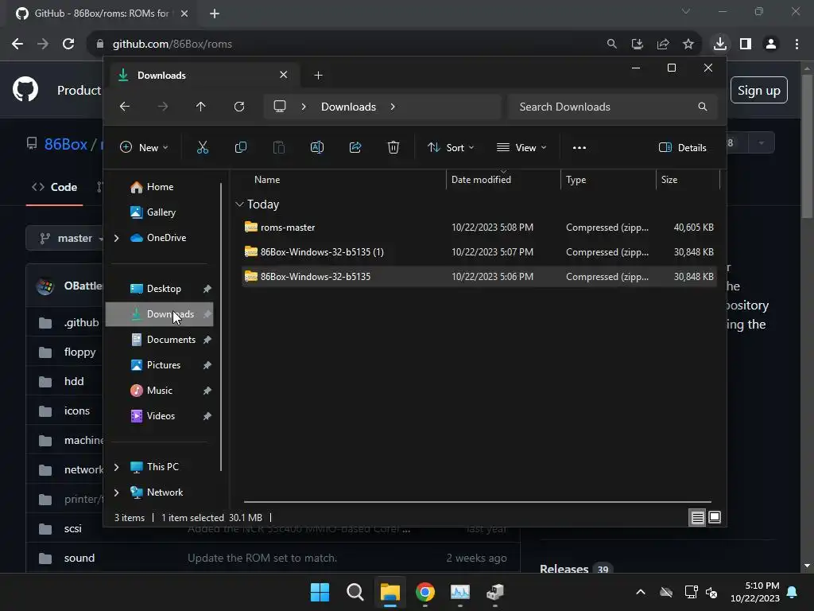
Task: Open Videos in navigation pane
Action: (x=160, y=416)
